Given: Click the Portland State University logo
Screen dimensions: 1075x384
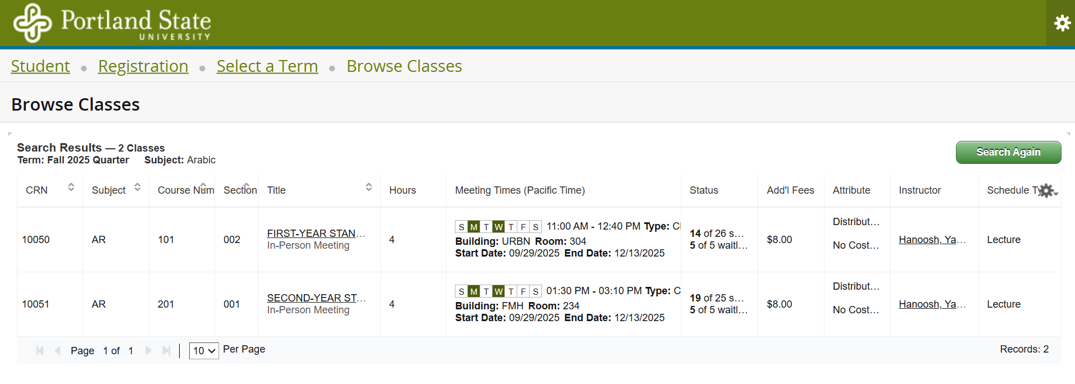Looking at the screenshot, I should (112, 23).
